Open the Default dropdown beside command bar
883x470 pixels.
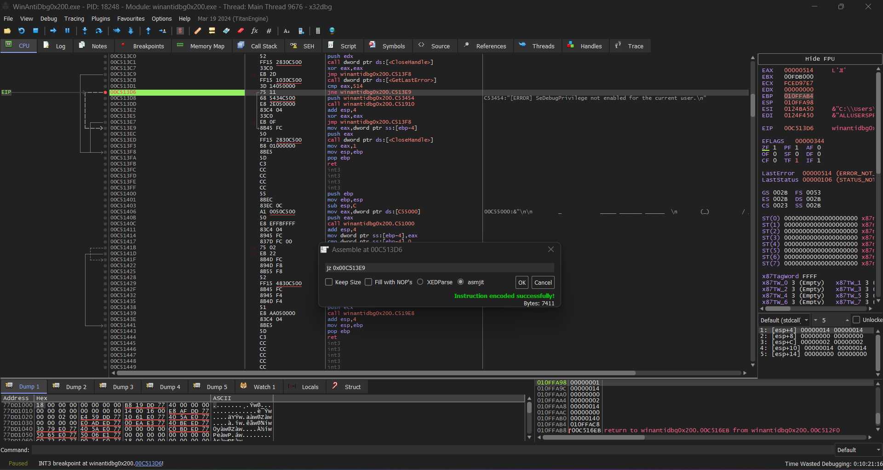(x=858, y=450)
